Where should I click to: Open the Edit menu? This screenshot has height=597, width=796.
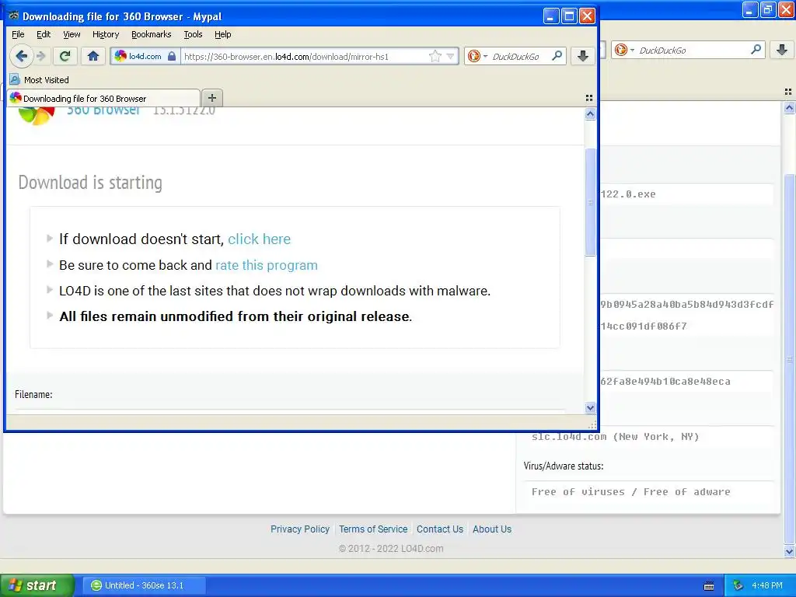[x=44, y=34]
